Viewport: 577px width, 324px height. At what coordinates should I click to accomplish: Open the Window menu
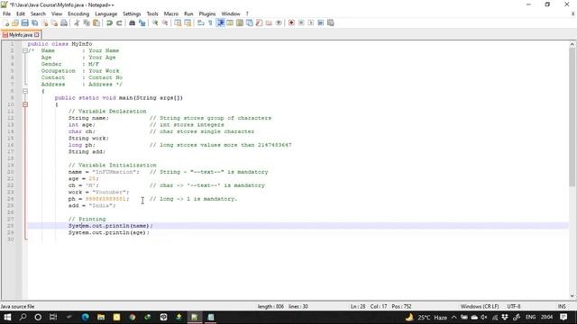(231, 13)
